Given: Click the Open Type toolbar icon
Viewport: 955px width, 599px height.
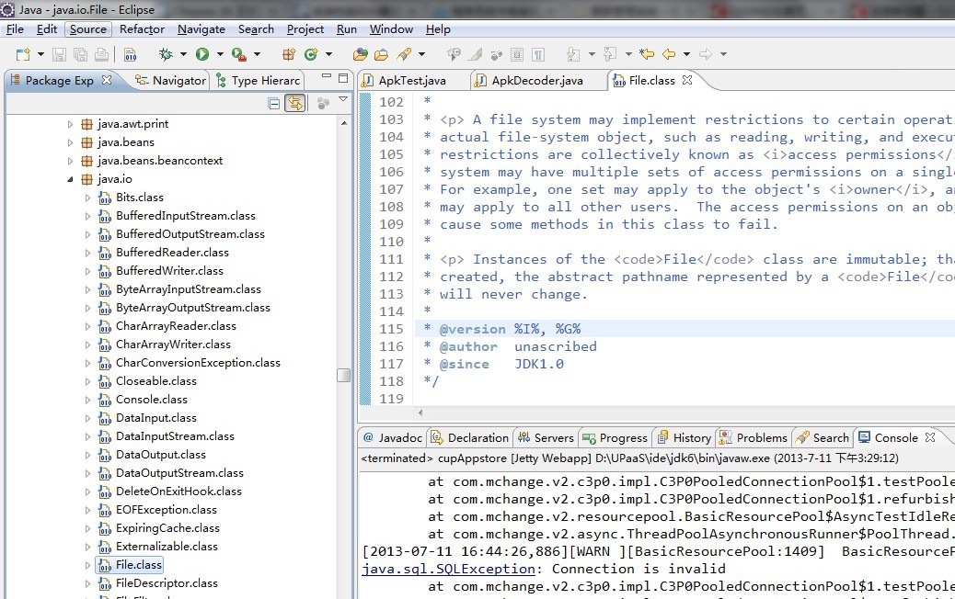Looking at the screenshot, I should (361, 54).
